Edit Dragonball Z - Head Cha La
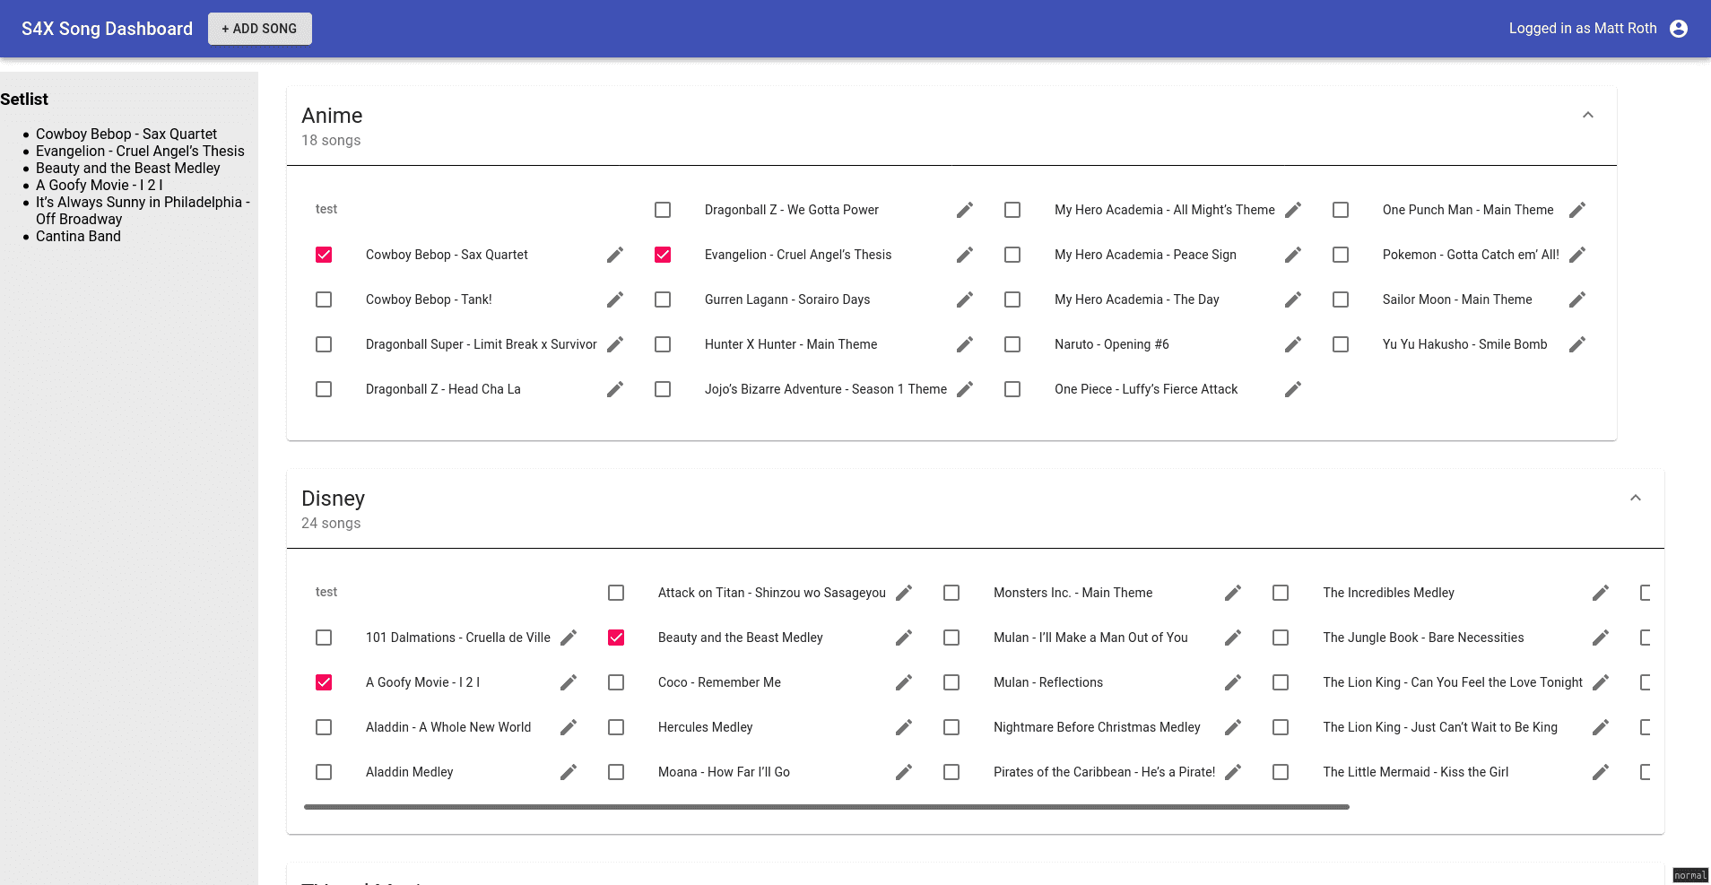The height and width of the screenshot is (885, 1711). 615,389
